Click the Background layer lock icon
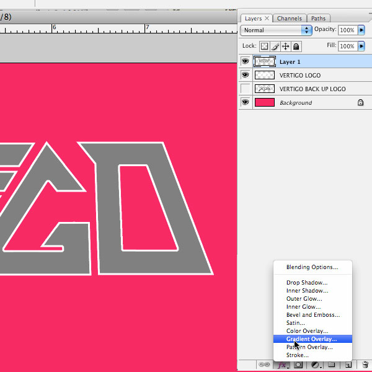372x372 pixels. pyautogui.click(x=360, y=102)
